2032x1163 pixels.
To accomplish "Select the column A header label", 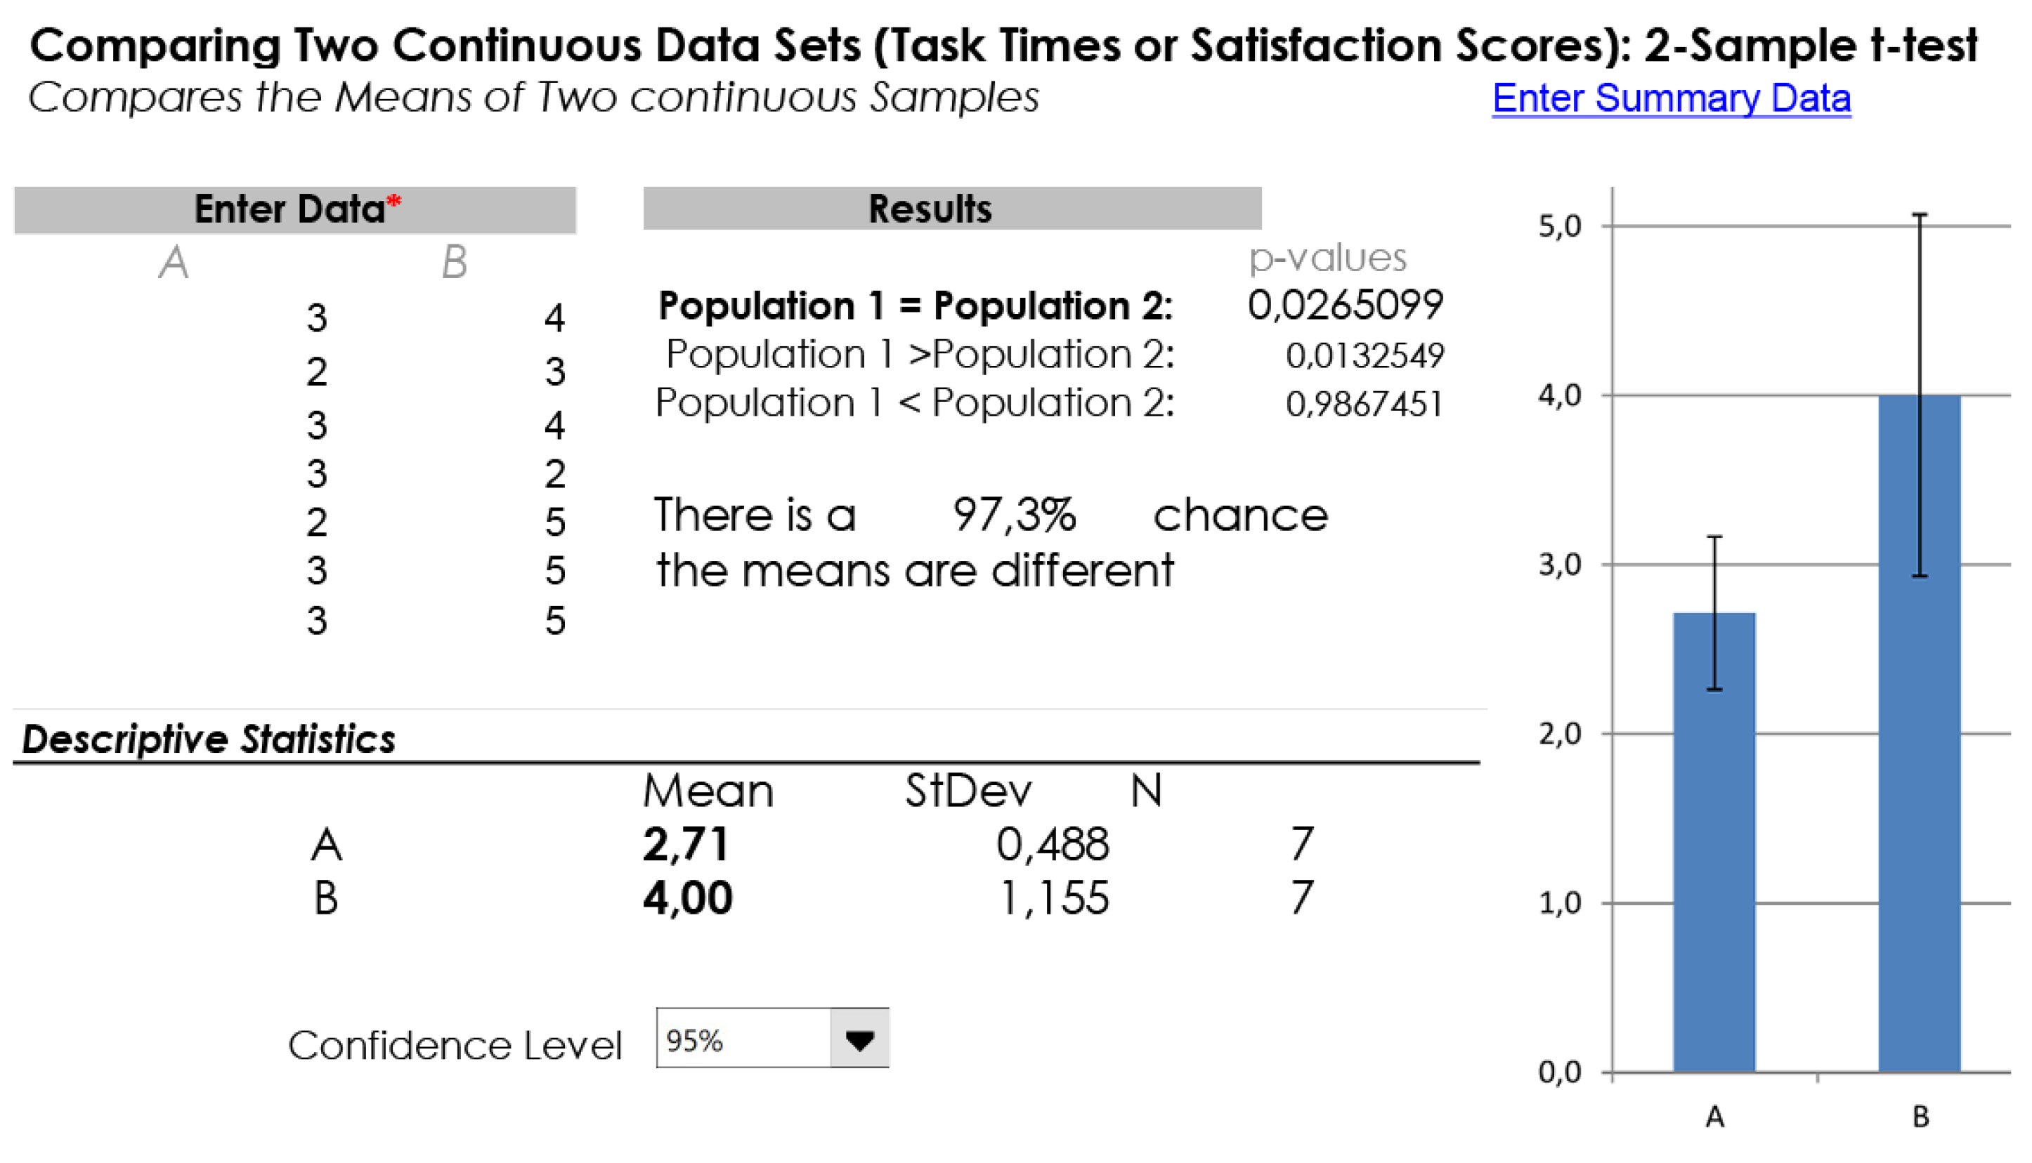I will [174, 262].
